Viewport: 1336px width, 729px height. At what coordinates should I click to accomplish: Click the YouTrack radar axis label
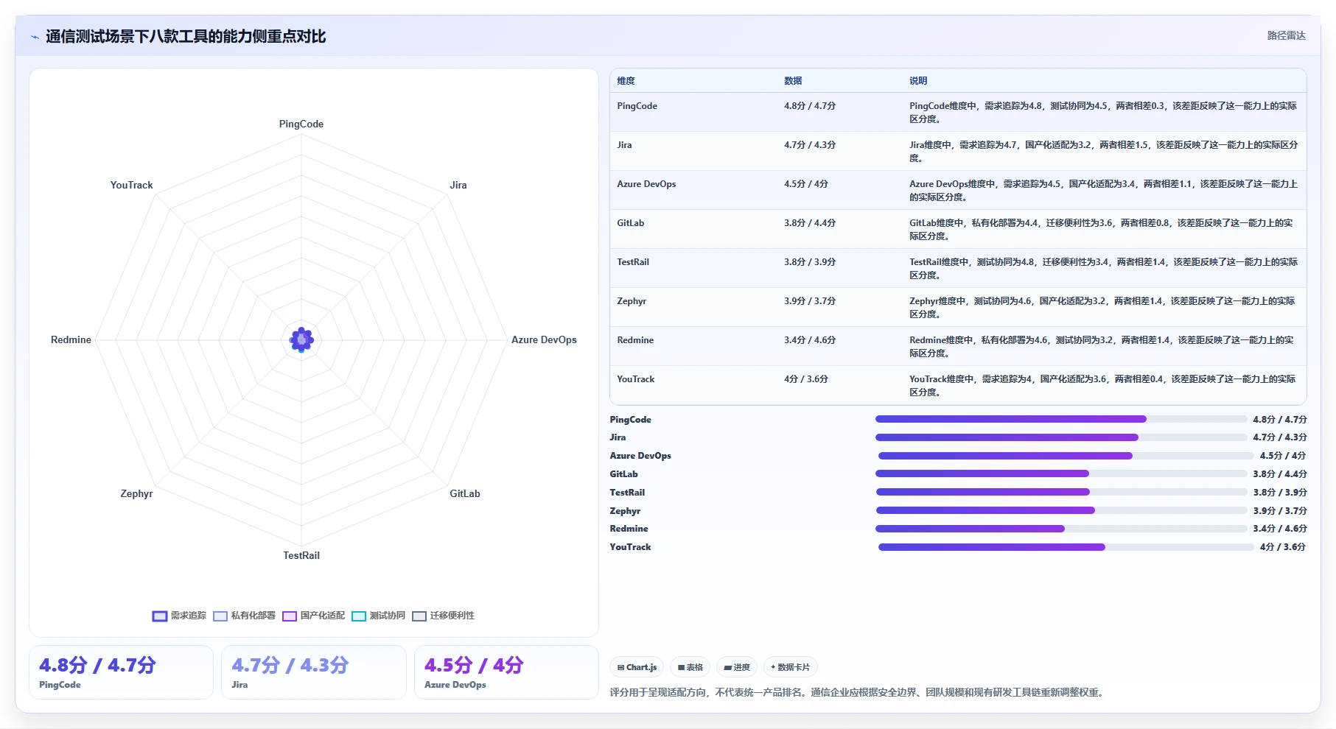(x=131, y=185)
